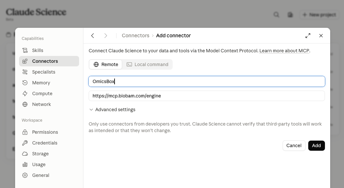Click into the connector URL field
The width and height of the screenshot is (344, 188).
207,96
